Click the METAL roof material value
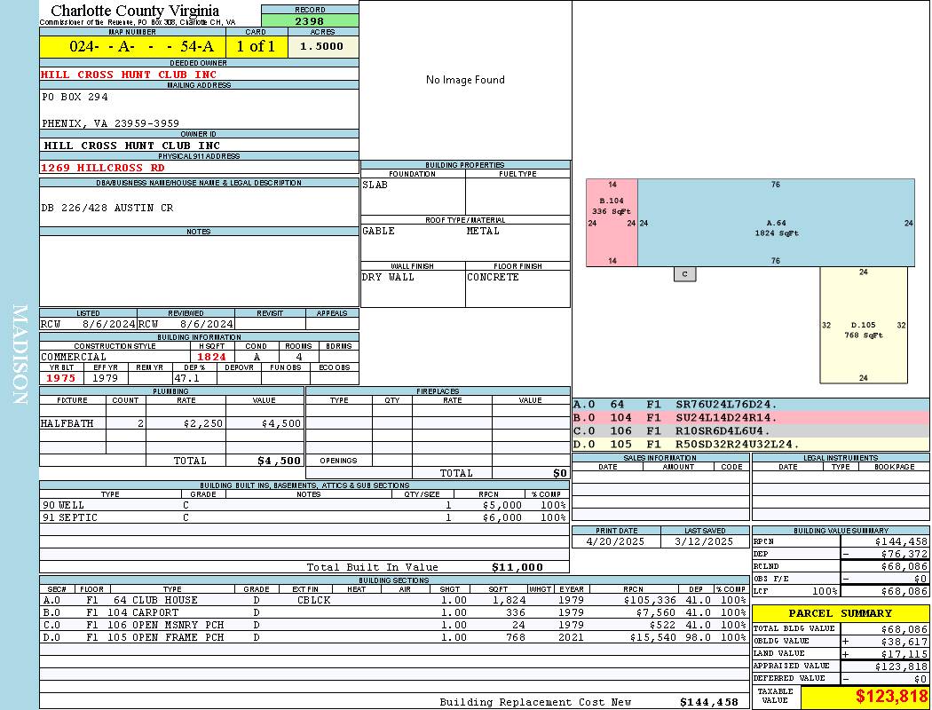Viewport: 932px width, 710px height. coord(483,231)
